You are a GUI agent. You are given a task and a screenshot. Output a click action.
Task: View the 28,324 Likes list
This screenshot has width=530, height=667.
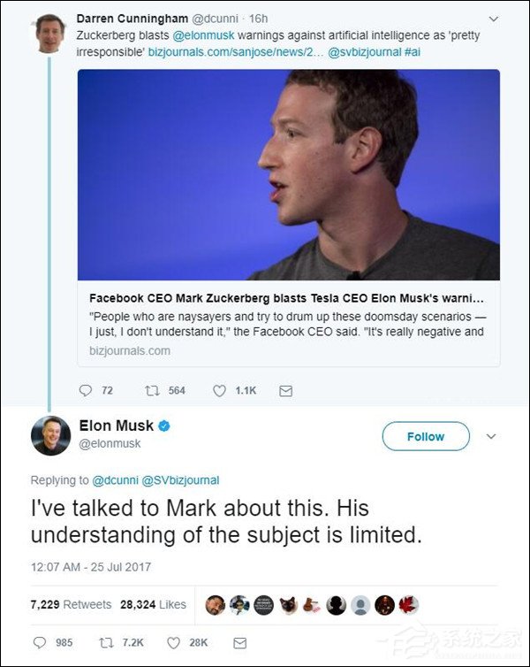click(153, 604)
